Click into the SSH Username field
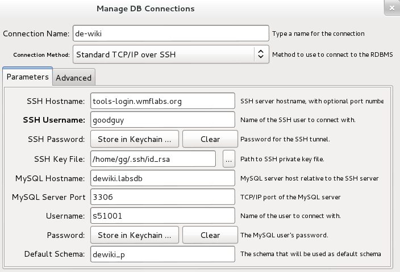This screenshot has height=272, width=400. 163,120
